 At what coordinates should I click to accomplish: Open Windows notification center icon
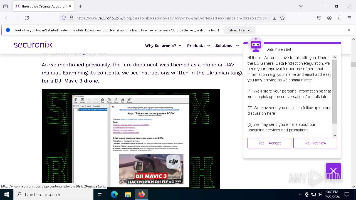[347, 194]
